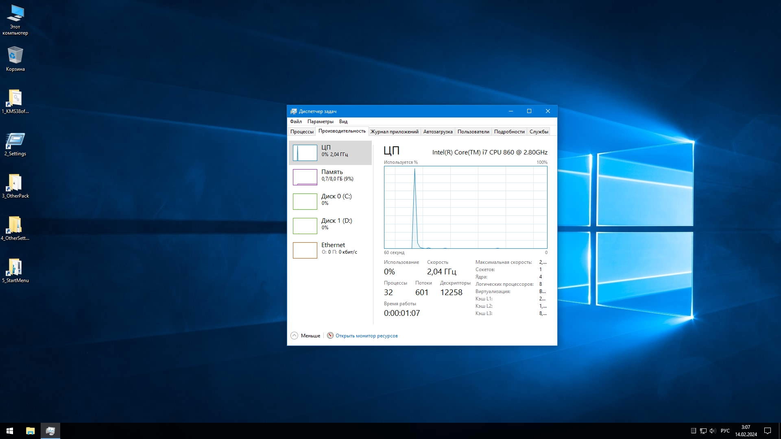Viewport: 781px width, 439px height.
Task: Select Диск 0 (C:) graph item
Action: 305,202
